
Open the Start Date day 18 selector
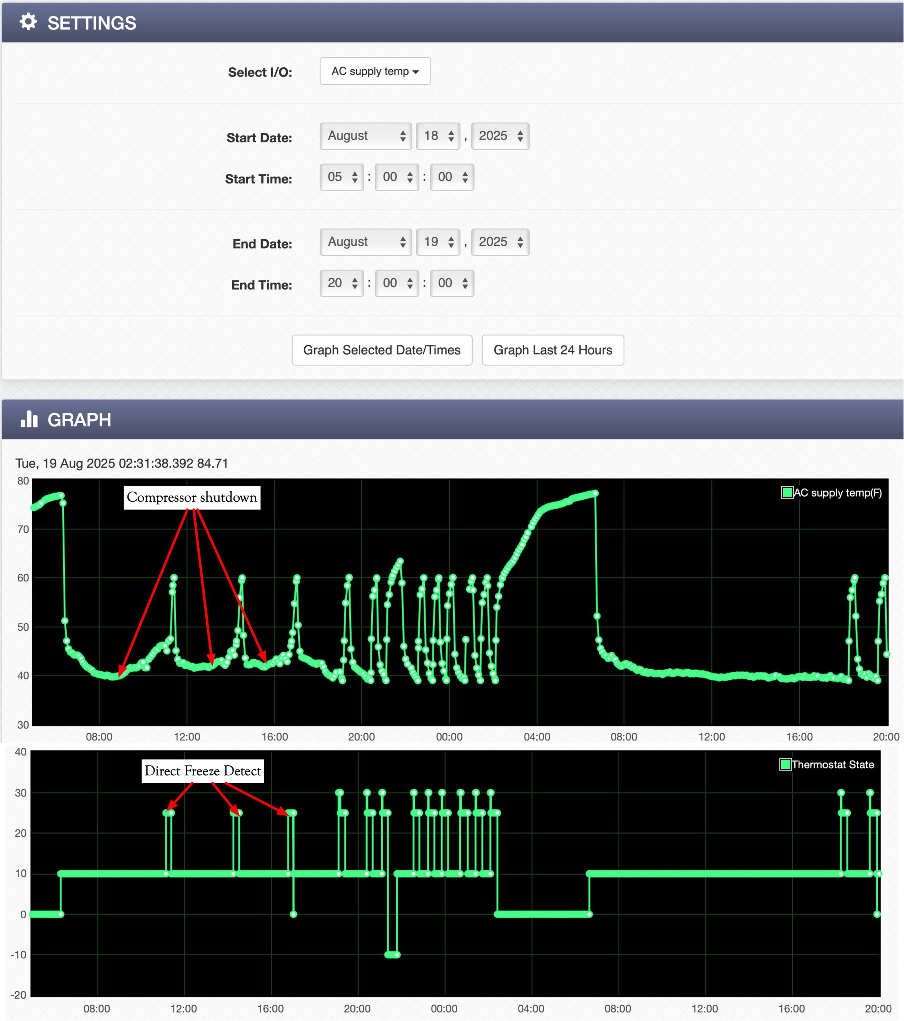(x=438, y=136)
